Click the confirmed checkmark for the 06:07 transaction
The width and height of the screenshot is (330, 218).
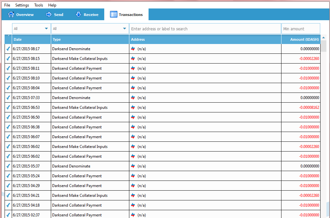(x=8, y=137)
